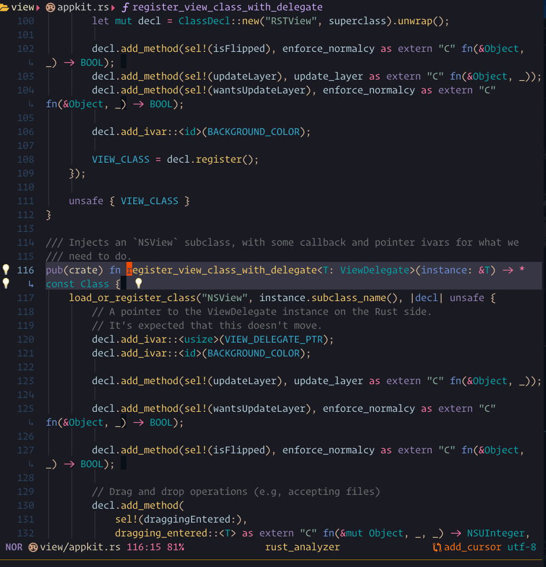Screen dimensions: 546x567
Task: Click line number 123 in the gutter
Action: coord(26,381)
